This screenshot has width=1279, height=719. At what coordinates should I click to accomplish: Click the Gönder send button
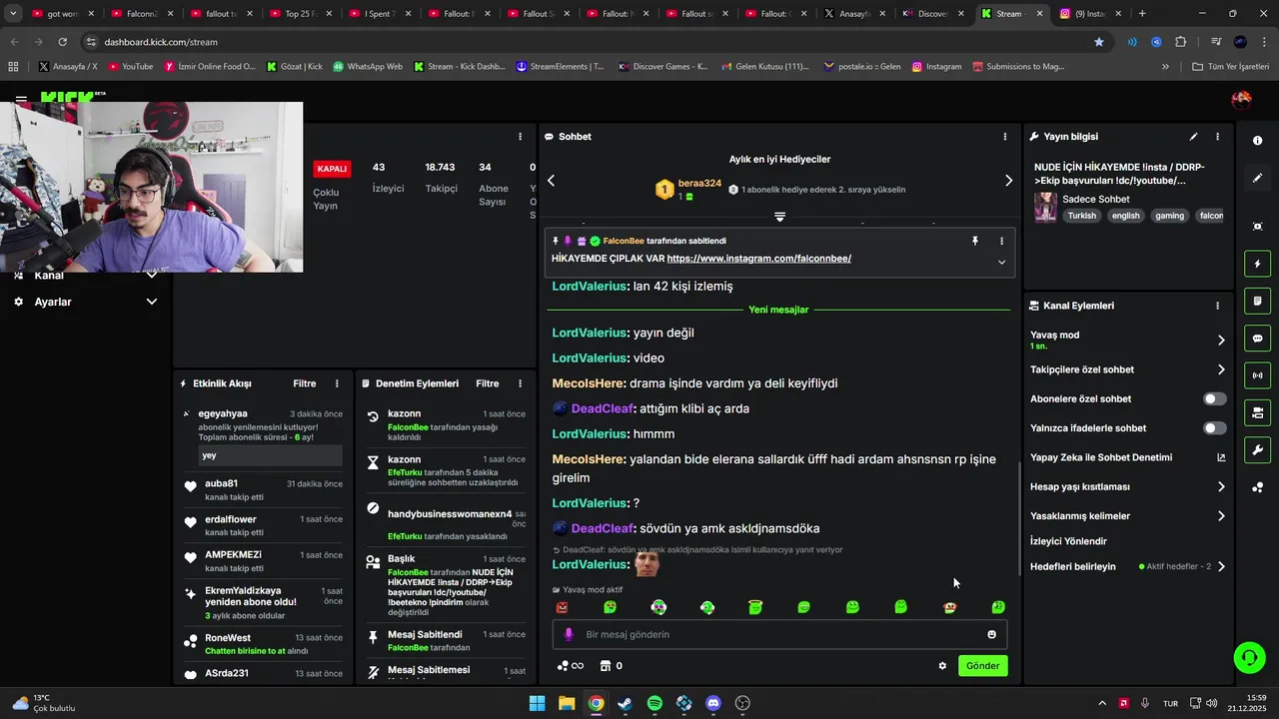pos(982,666)
